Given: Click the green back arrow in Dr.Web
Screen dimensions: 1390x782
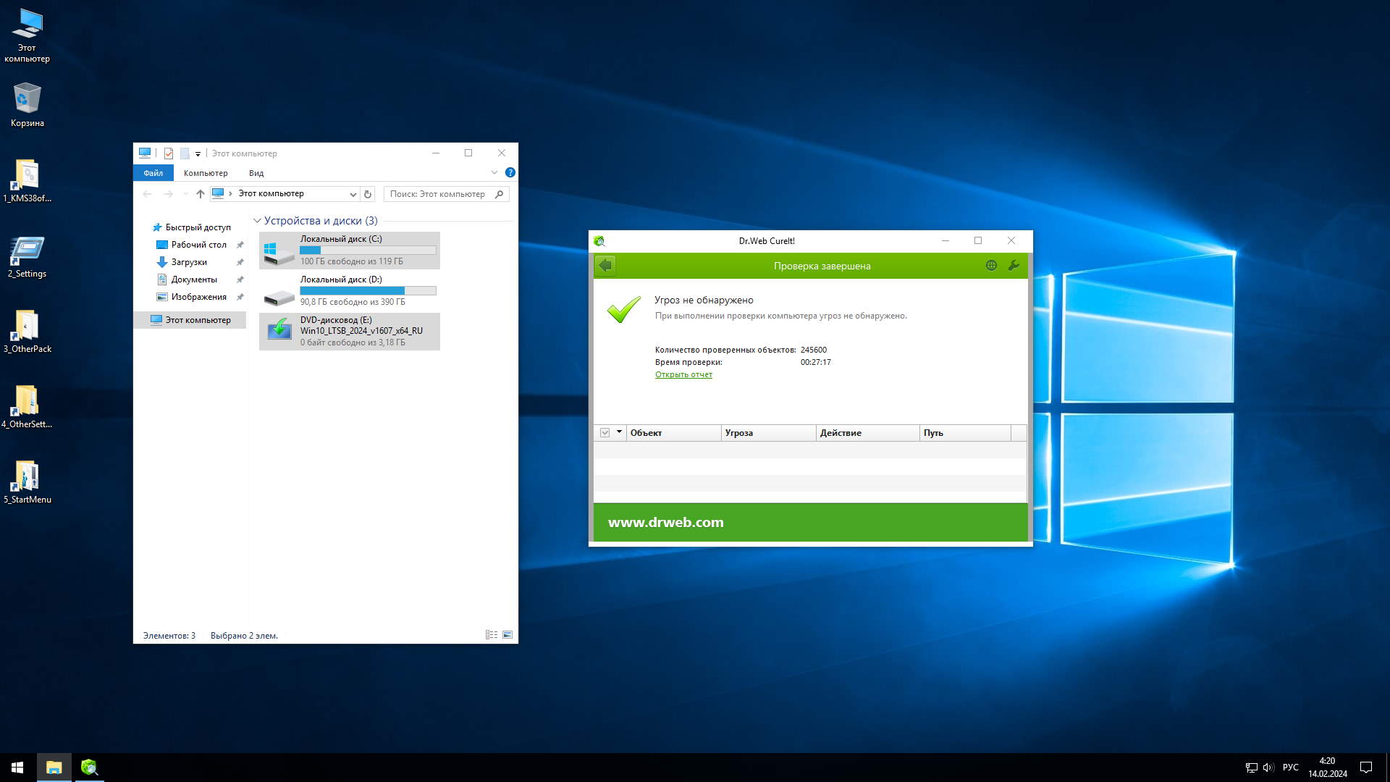Looking at the screenshot, I should [605, 266].
